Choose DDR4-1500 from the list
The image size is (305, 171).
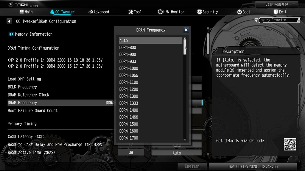point(150,124)
